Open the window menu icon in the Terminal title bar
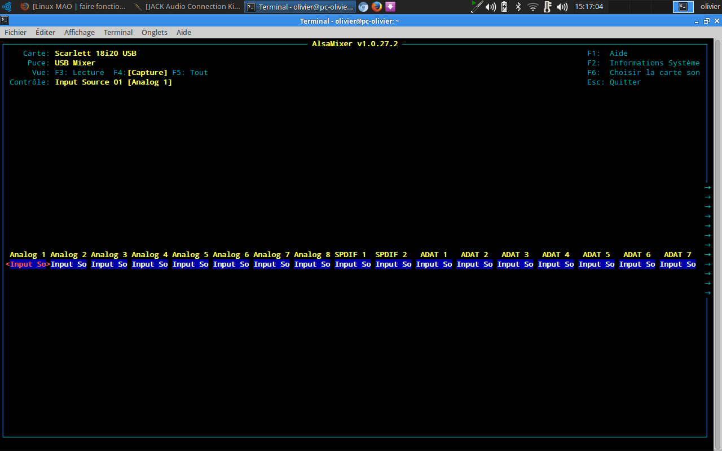Image resolution: width=722 pixels, height=451 pixels. coord(4,21)
